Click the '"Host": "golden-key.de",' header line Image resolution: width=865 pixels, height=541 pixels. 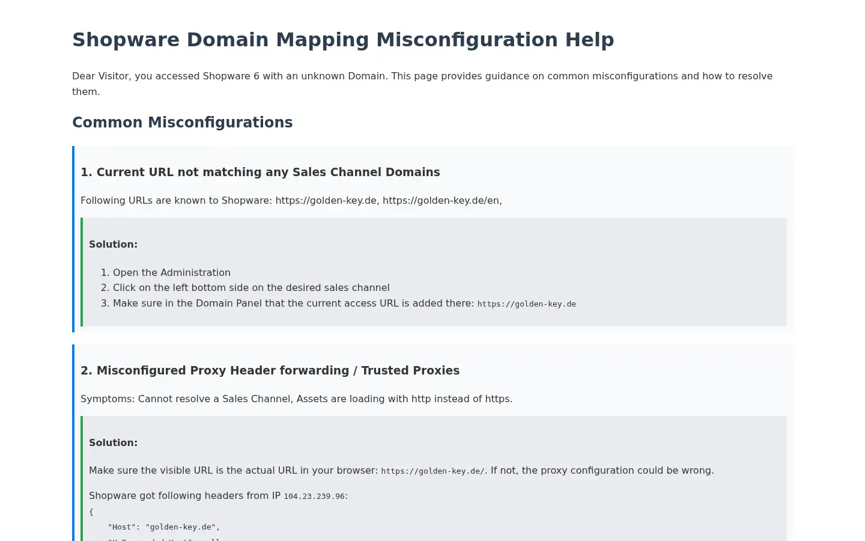[164, 527]
